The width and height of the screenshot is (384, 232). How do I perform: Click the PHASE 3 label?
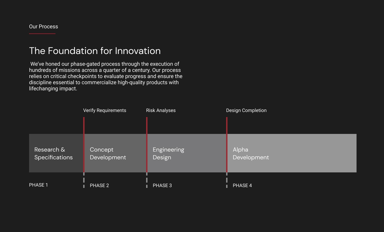point(162,185)
